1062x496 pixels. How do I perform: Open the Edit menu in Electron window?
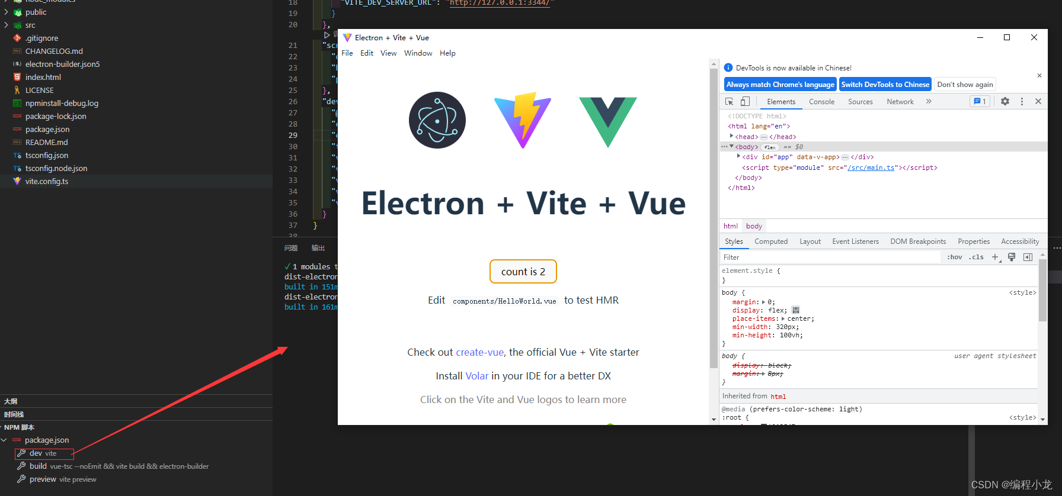click(x=367, y=53)
